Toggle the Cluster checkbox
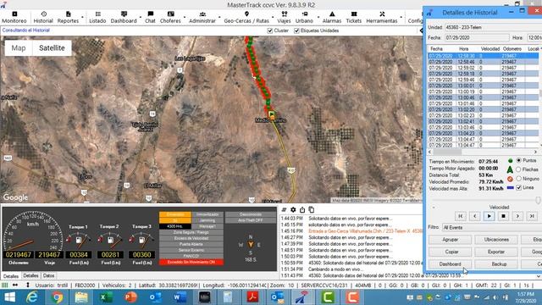 (x=270, y=30)
